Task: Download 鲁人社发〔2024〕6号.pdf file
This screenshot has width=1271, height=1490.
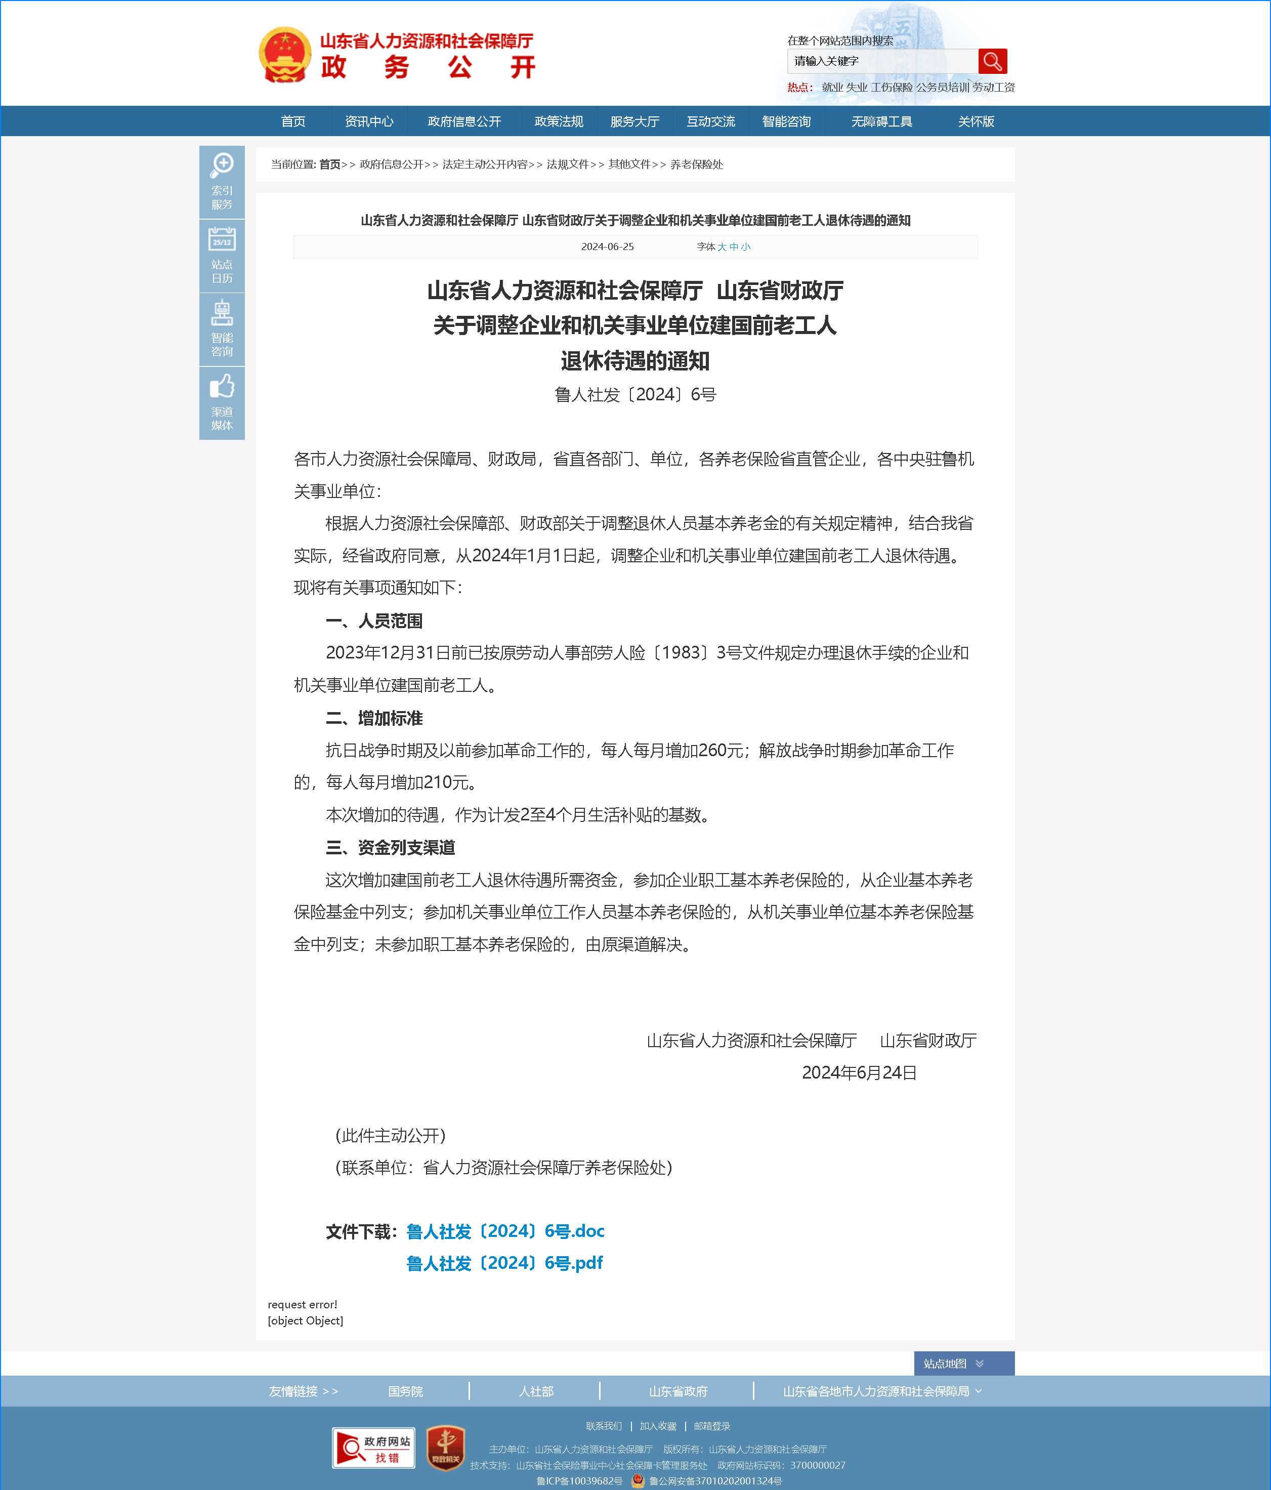Action: (x=504, y=1263)
